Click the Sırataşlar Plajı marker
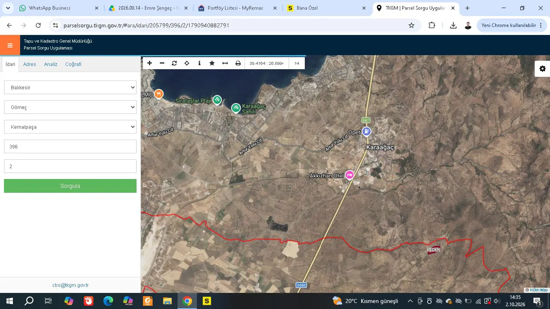550x309 pixels. 217,99
